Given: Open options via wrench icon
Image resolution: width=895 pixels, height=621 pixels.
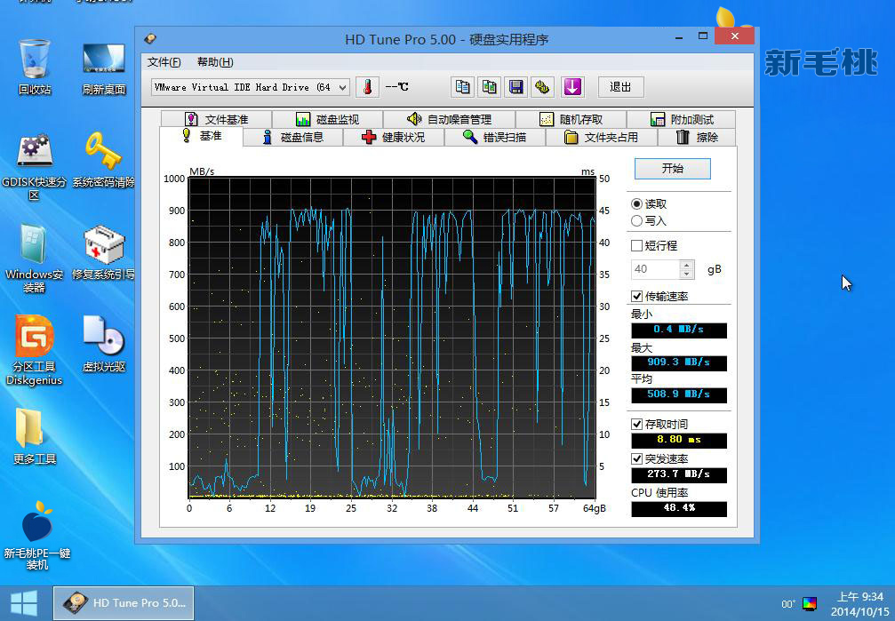Looking at the screenshot, I should point(542,87).
